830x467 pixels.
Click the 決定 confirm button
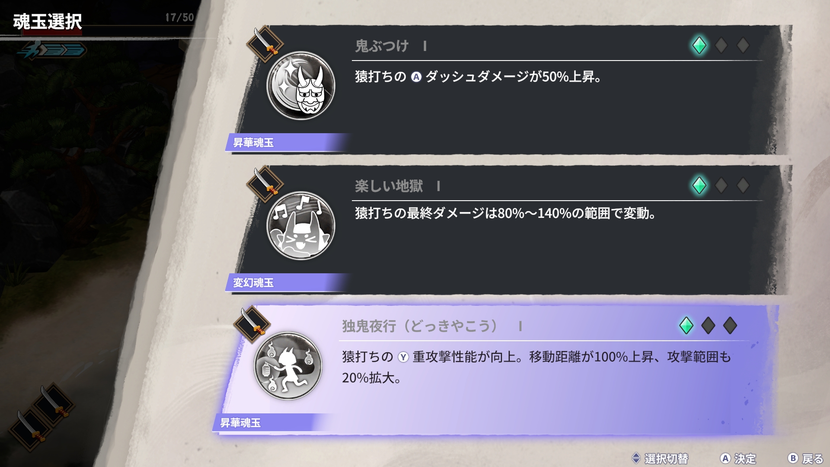tap(738, 458)
